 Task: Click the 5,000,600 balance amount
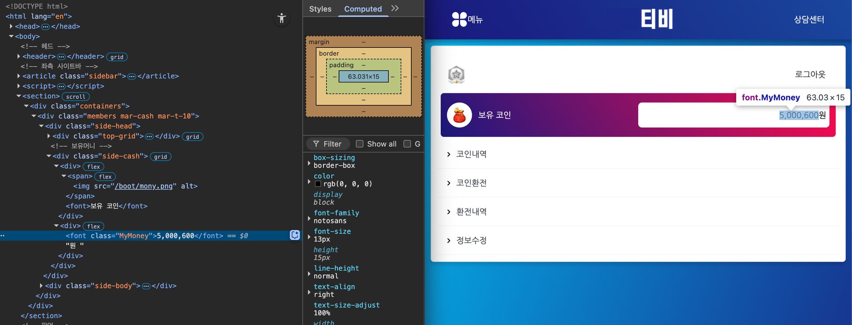[799, 115]
